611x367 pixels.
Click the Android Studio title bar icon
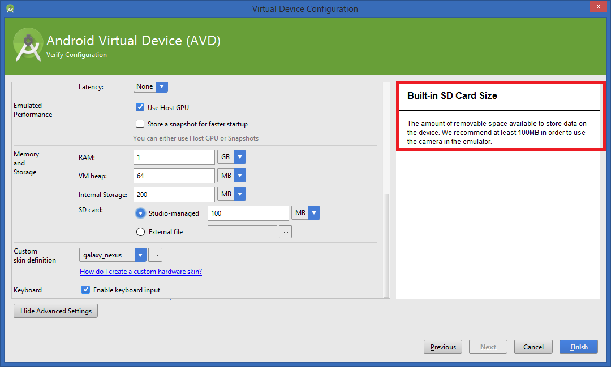pos(10,8)
